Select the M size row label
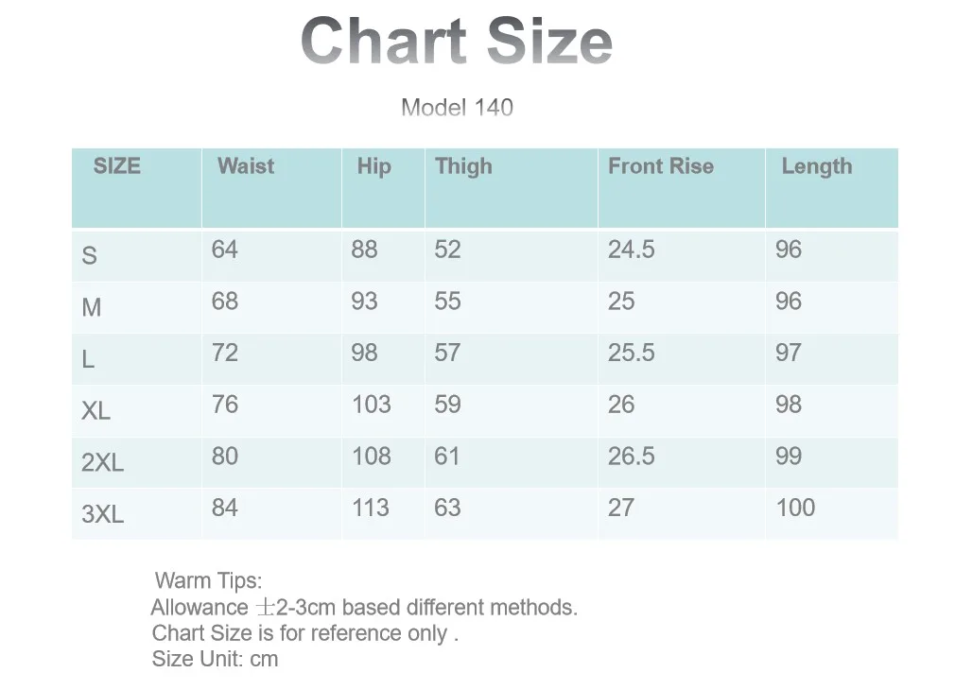The height and width of the screenshot is (690, 955). [92, 307]
